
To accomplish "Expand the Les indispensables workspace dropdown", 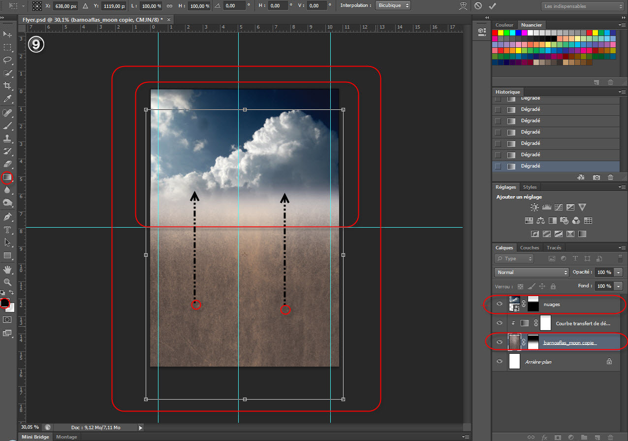I will point(583,6).
